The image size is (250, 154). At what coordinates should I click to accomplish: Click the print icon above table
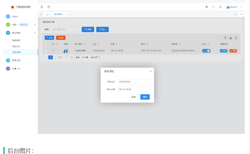point(231,38)
